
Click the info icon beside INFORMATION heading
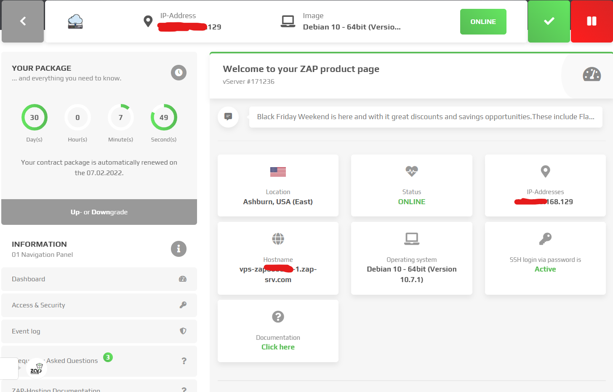point(179,249)
